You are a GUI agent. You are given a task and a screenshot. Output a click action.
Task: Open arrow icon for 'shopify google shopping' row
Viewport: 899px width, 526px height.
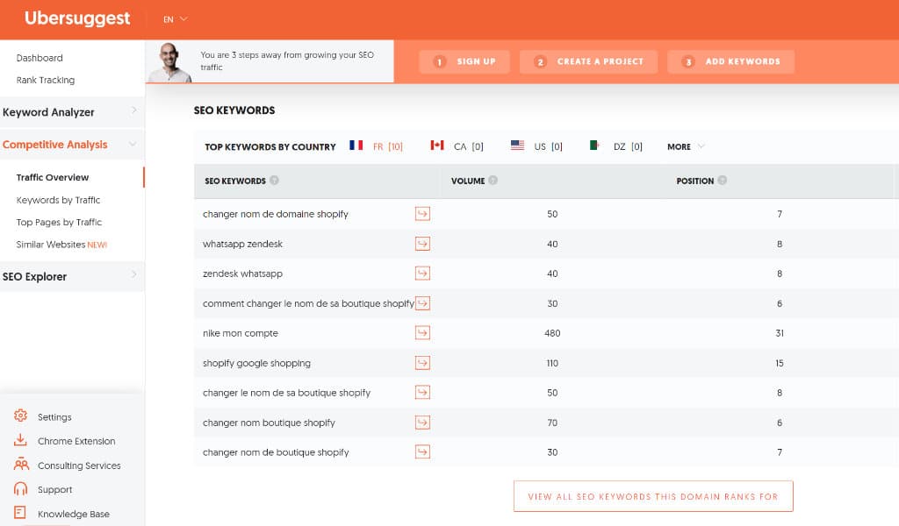[x=422, y=363]
